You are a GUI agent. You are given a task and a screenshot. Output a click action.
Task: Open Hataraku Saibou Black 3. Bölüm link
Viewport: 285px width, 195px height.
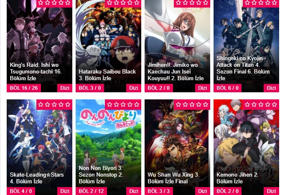click(107, 75)
